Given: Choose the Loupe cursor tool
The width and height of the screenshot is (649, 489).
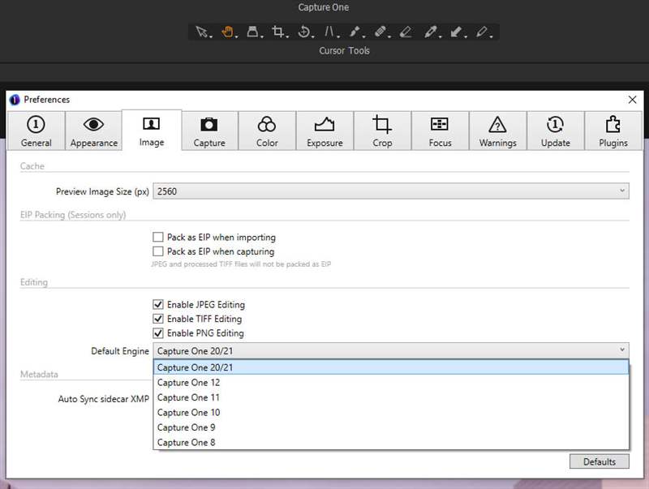Looking at the screenshot, I should tap(252, 32).
